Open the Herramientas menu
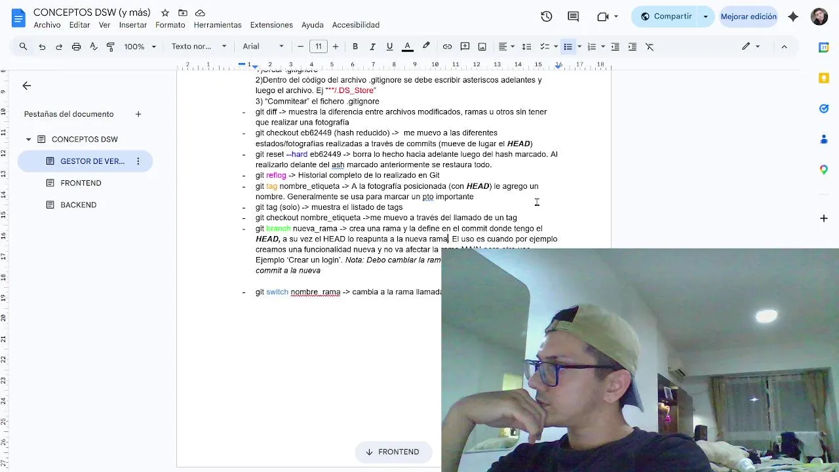The width and height of the screenshot is (839, 472). coord(218,25)
